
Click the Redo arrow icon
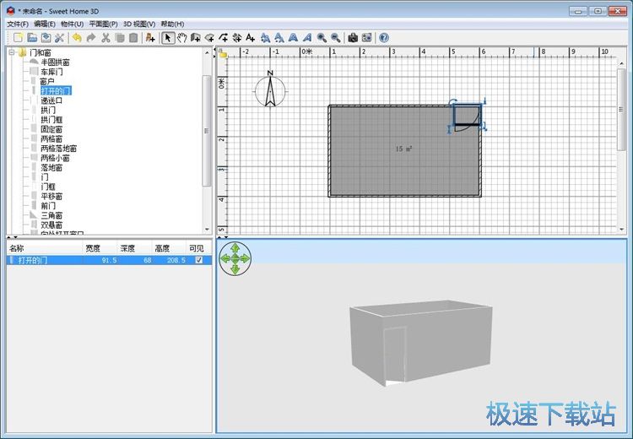(91, 38)
